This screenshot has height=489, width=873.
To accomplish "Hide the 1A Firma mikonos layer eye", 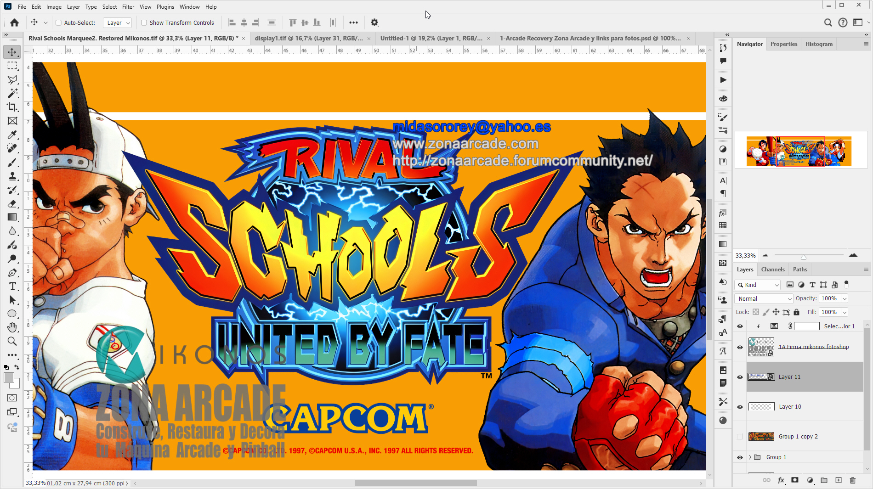I will tap(740, 347).
